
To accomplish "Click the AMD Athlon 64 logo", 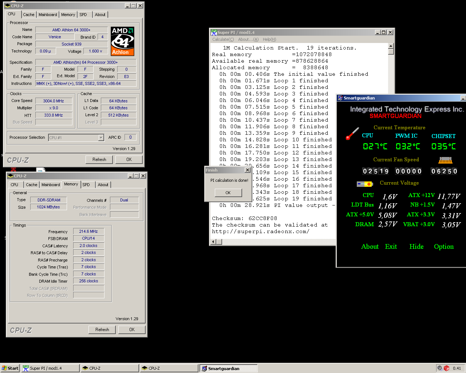I will 123,41.
